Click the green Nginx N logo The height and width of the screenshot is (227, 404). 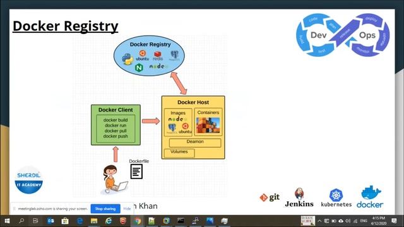tap(139, 67)
